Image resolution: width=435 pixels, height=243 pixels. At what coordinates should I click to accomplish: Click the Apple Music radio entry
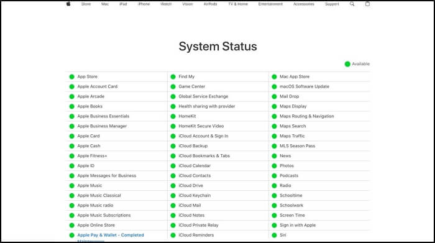pos(95,206)
